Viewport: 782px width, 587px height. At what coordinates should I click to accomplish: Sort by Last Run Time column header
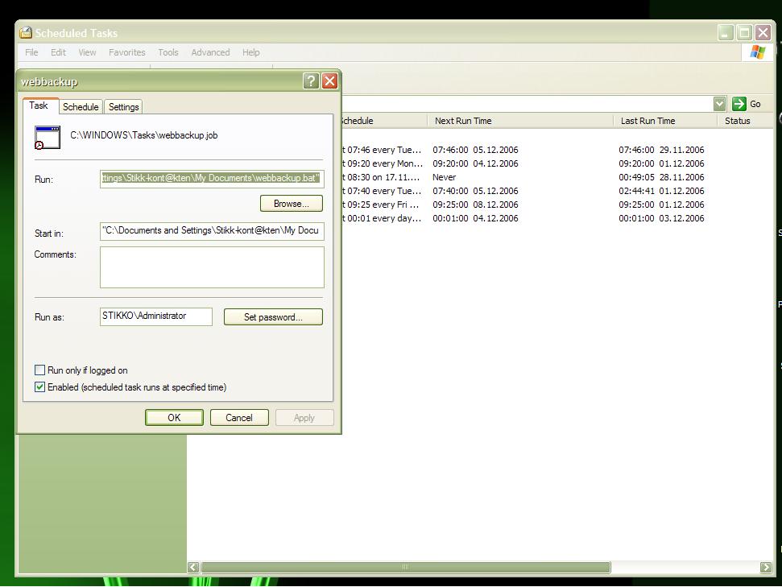point(664,121)
